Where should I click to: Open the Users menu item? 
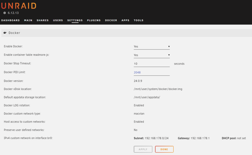58,20
